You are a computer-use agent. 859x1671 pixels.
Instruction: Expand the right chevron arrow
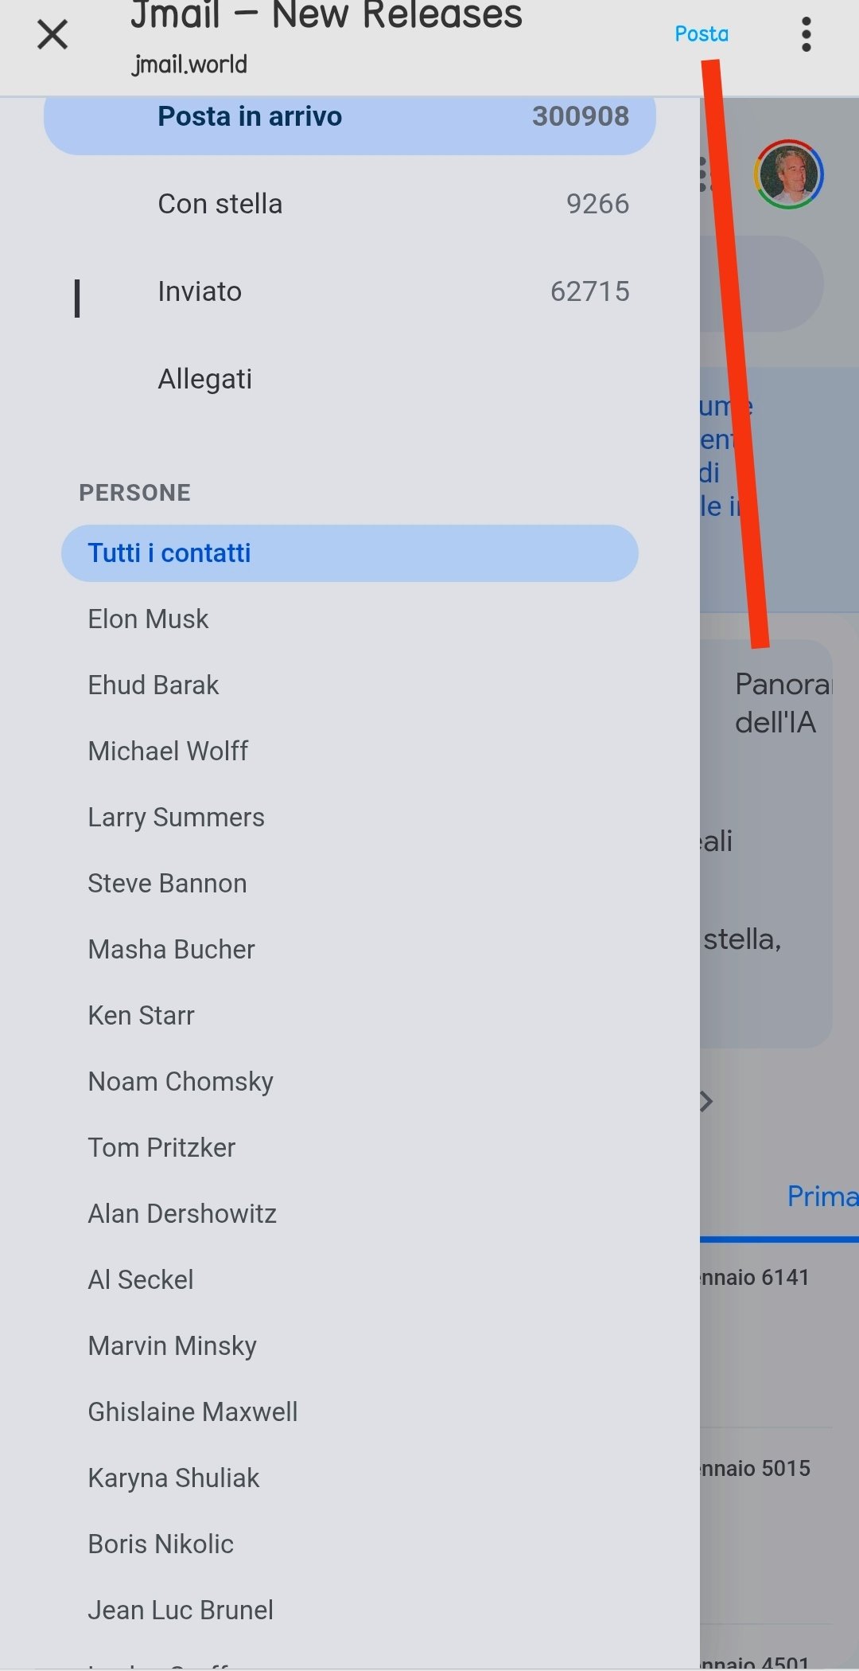coord(705,1102)
